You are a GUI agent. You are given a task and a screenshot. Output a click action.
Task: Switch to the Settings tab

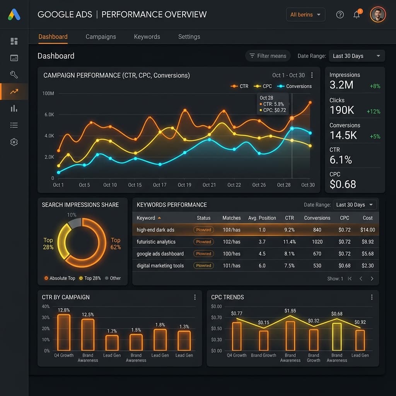189,37
